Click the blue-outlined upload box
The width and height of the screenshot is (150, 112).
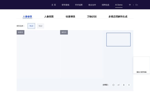point(118,39)
